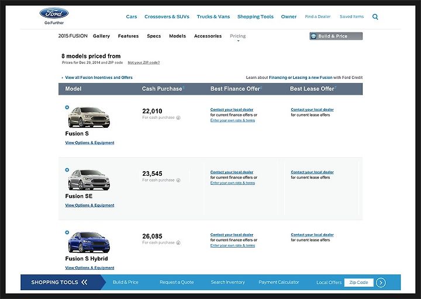Screen dimensions: 421x299
Task: Open Saved Items link
Action: (352, 16)
